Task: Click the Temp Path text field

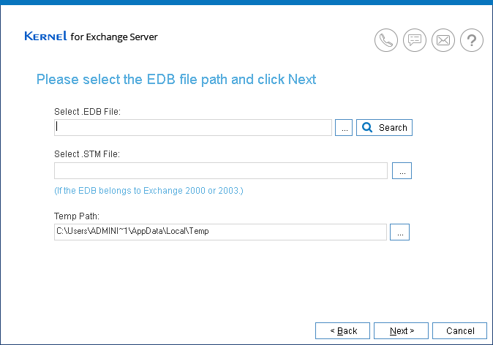Action: [220, 232]
